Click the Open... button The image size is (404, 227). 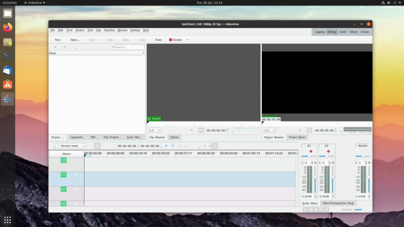[75, 40]
